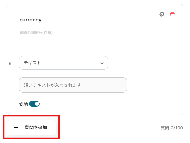Viewport: 190px width, 143px height.
Task: Click the 必須 label text
Action: coord(23,104)
